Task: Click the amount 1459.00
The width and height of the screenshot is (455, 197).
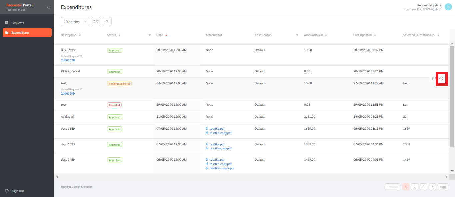Action: (310, 160)
